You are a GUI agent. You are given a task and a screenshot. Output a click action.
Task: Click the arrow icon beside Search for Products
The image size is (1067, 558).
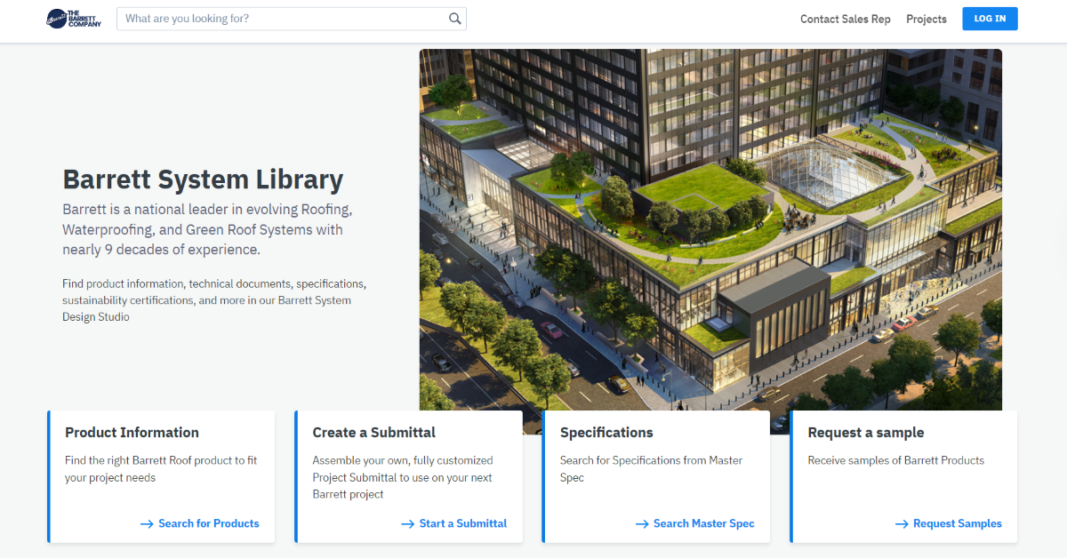coord(147,524)
